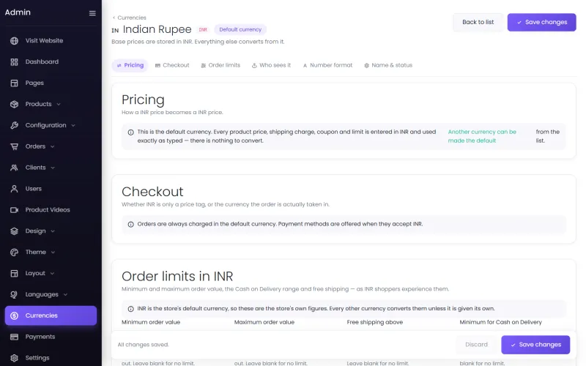Click the top Save changes button
Image resolution: width=586 pixels, height=366 pixels.
coord(541,22)
